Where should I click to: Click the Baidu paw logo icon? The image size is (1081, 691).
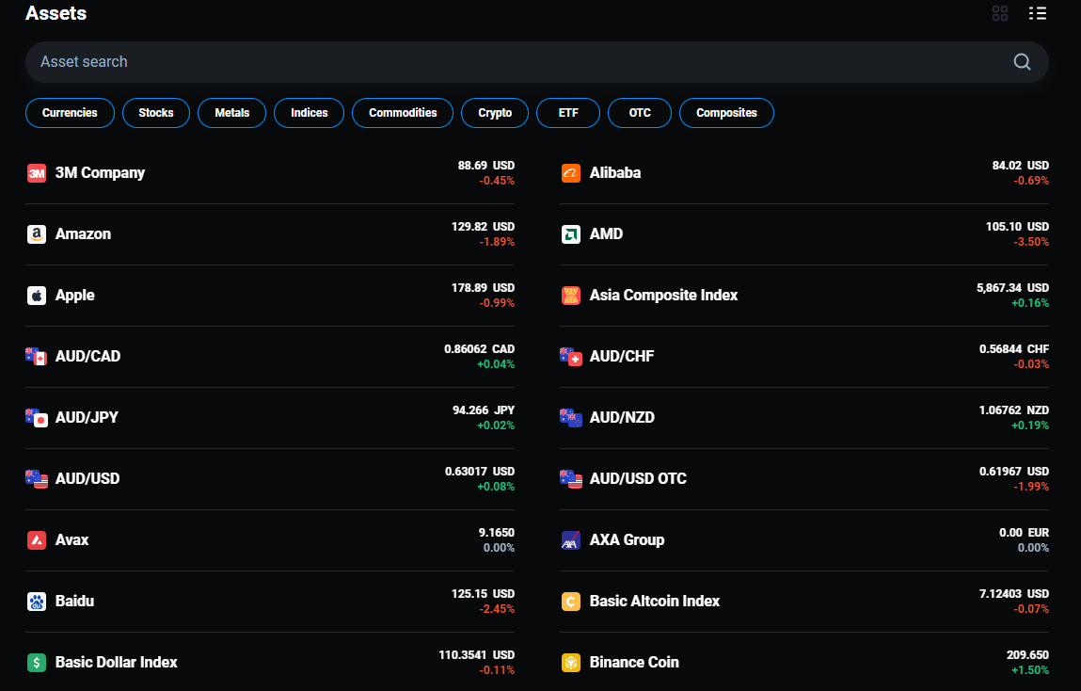click(37, 602)
